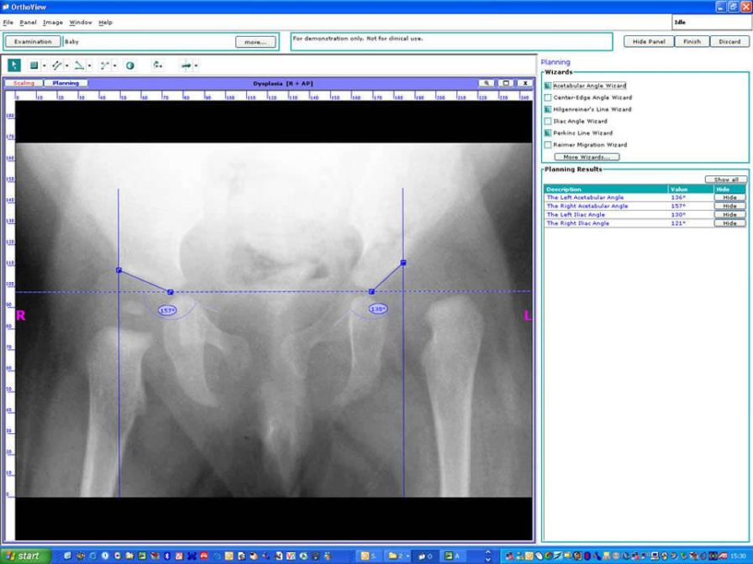Hide The Left Acetabular Angle result
The image size is (753, 564).
(728, 197)
